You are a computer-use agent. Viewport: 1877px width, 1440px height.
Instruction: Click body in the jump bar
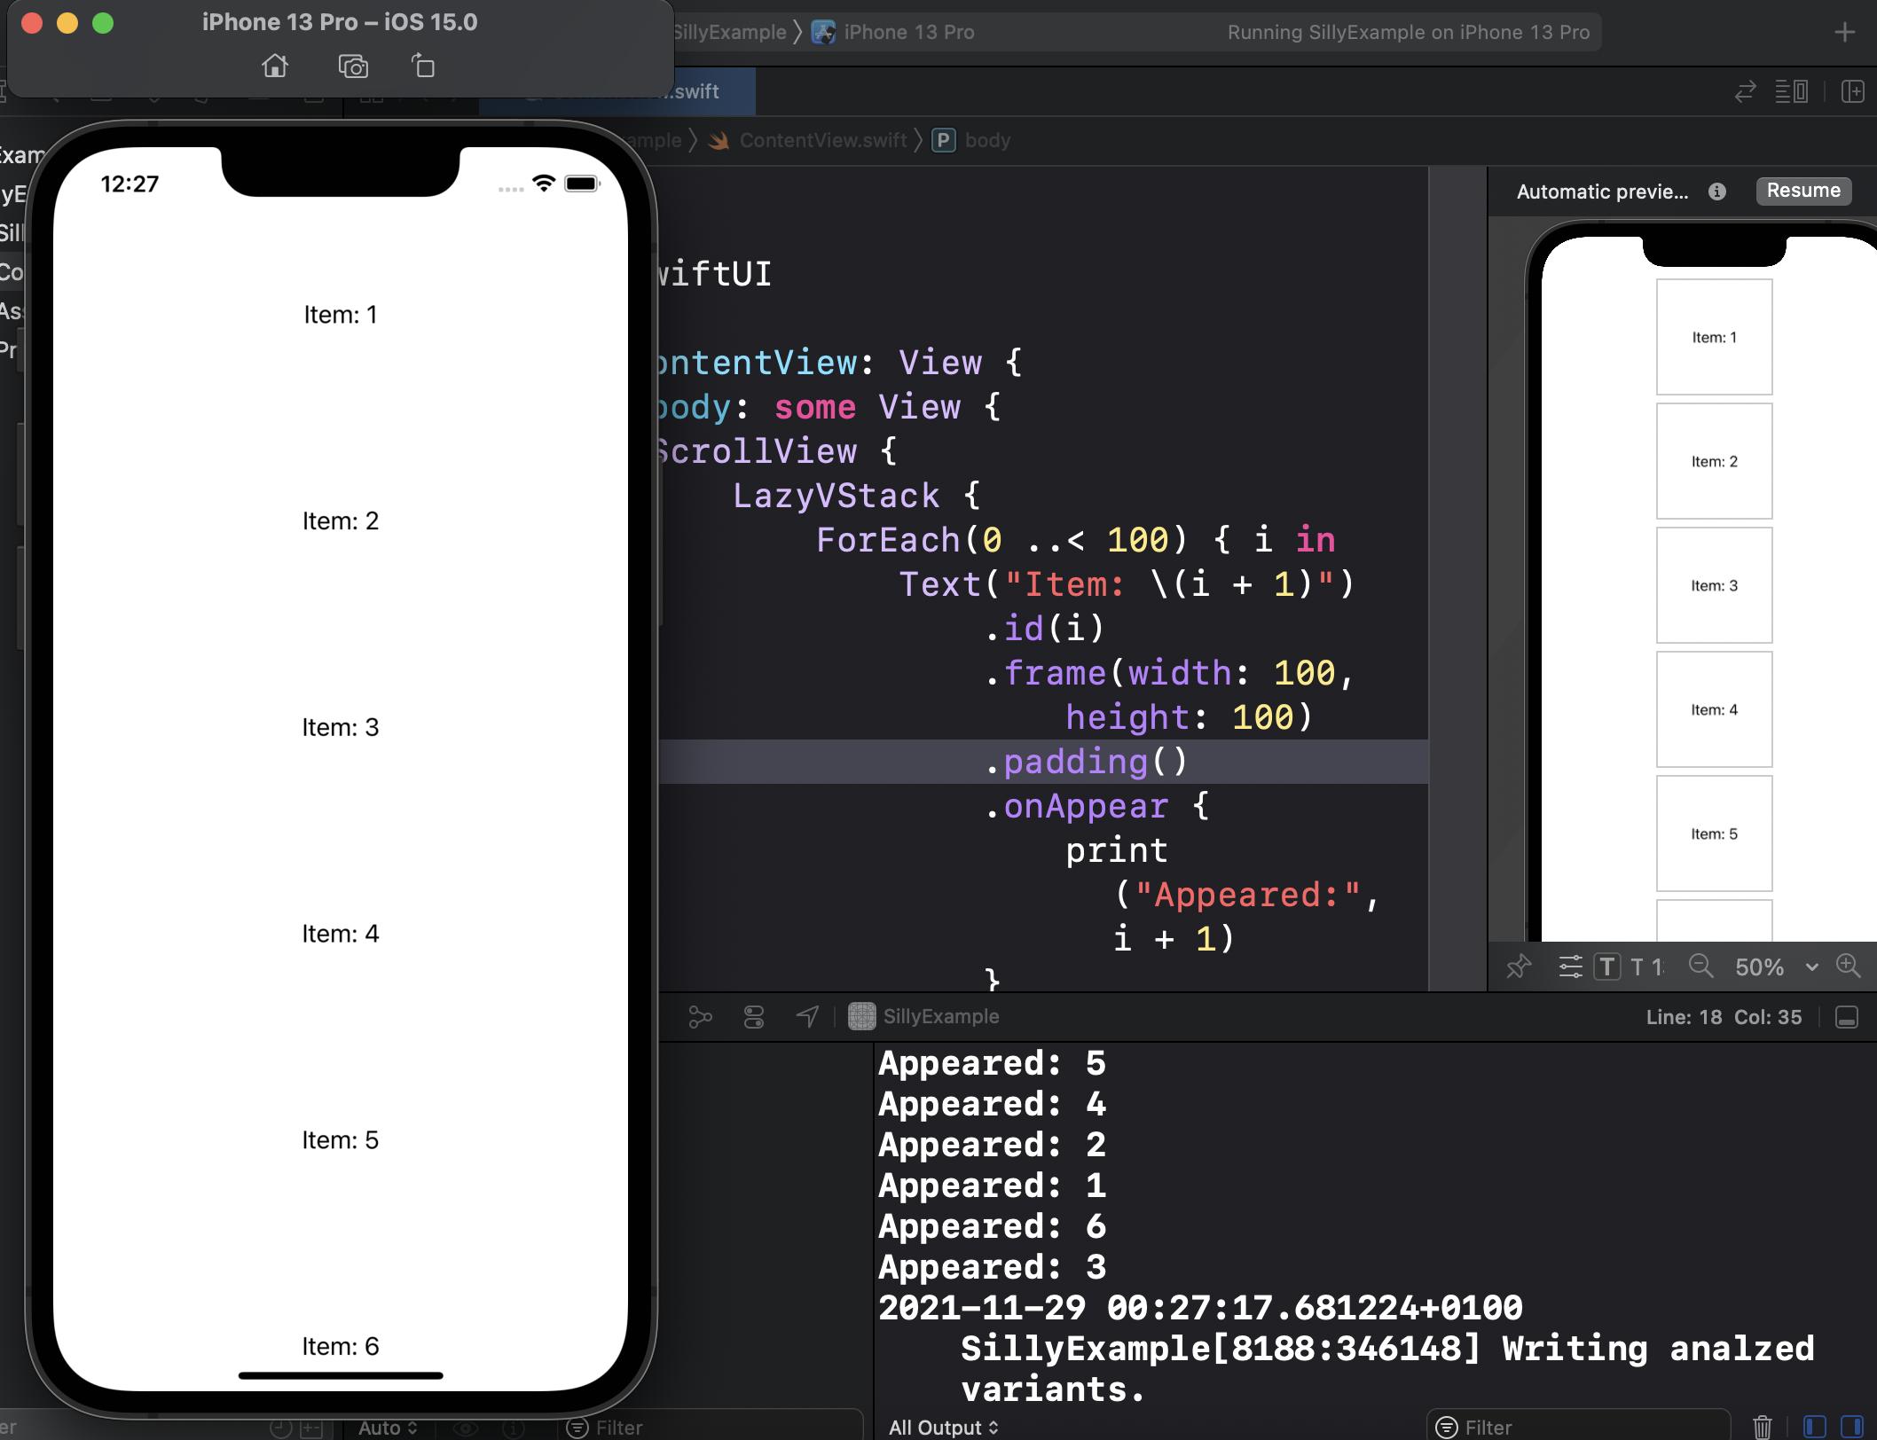(x=986, y=140)
